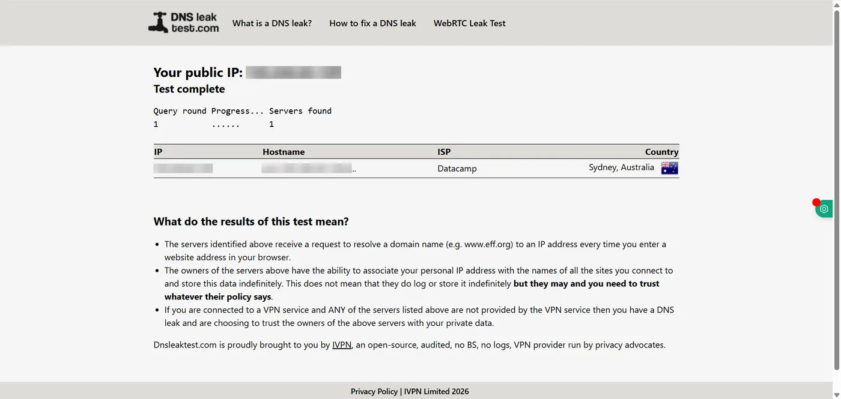Open the DNS leak test.com logo

point(183,22)
